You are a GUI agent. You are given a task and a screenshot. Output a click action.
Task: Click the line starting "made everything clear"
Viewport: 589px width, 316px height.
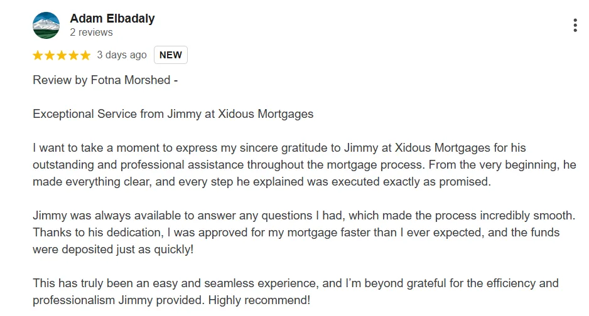pyautogui.click(x=262, y=181)
